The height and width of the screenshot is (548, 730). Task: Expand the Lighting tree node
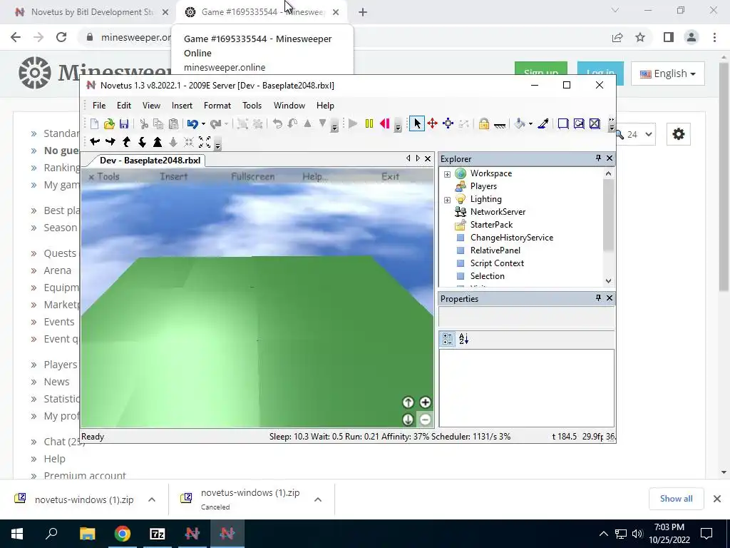tap(448, 200)
